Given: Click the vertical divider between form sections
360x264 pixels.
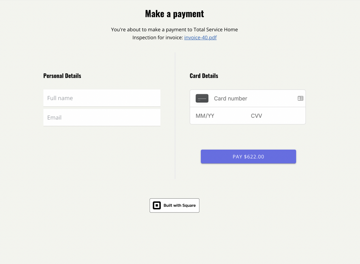Looking at the screenshot, I should coord(175,116).
